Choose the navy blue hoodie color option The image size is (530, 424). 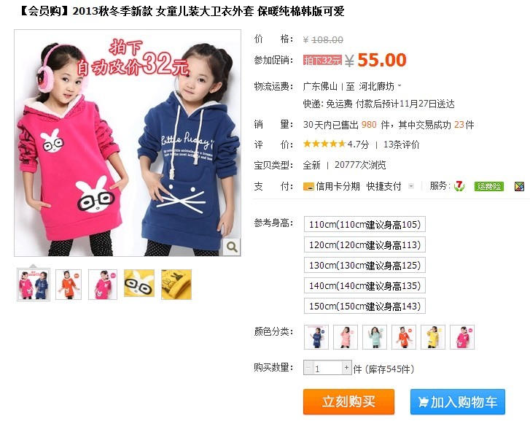tap(316, 337)
